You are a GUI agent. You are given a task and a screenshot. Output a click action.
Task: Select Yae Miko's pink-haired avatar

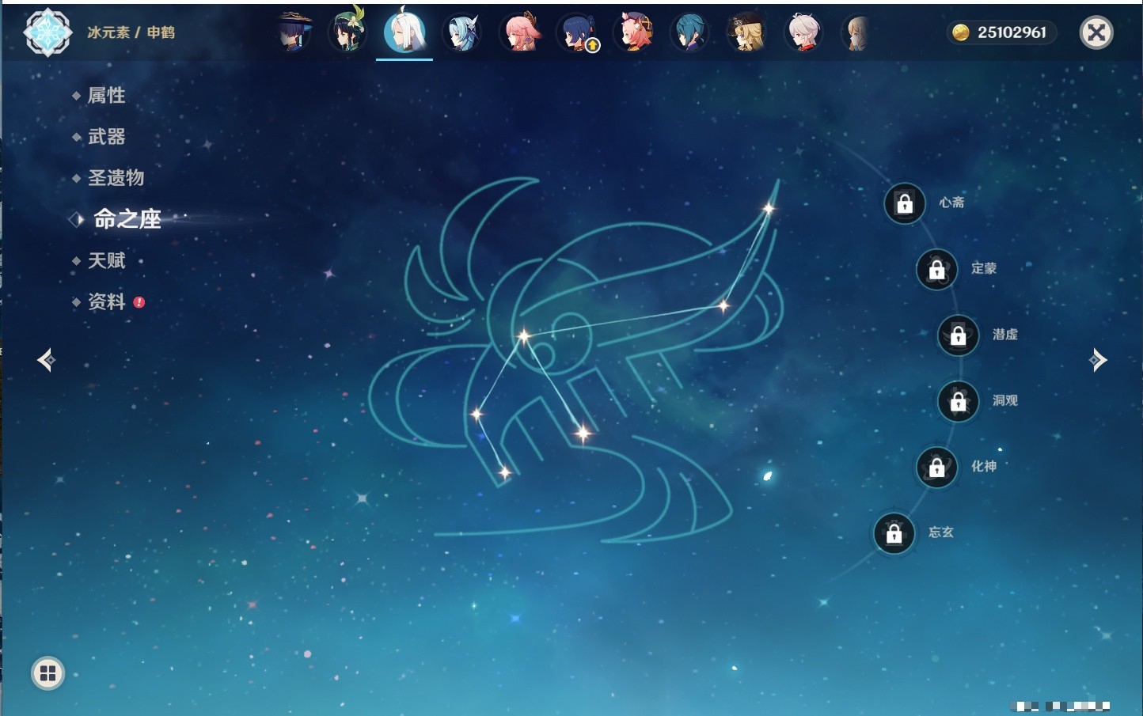[520, 32]
